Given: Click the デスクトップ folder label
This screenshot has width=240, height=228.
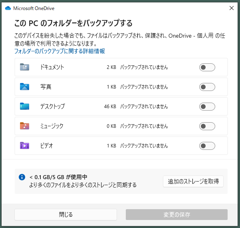Looking at the screenshot, I should coord(52,106).
